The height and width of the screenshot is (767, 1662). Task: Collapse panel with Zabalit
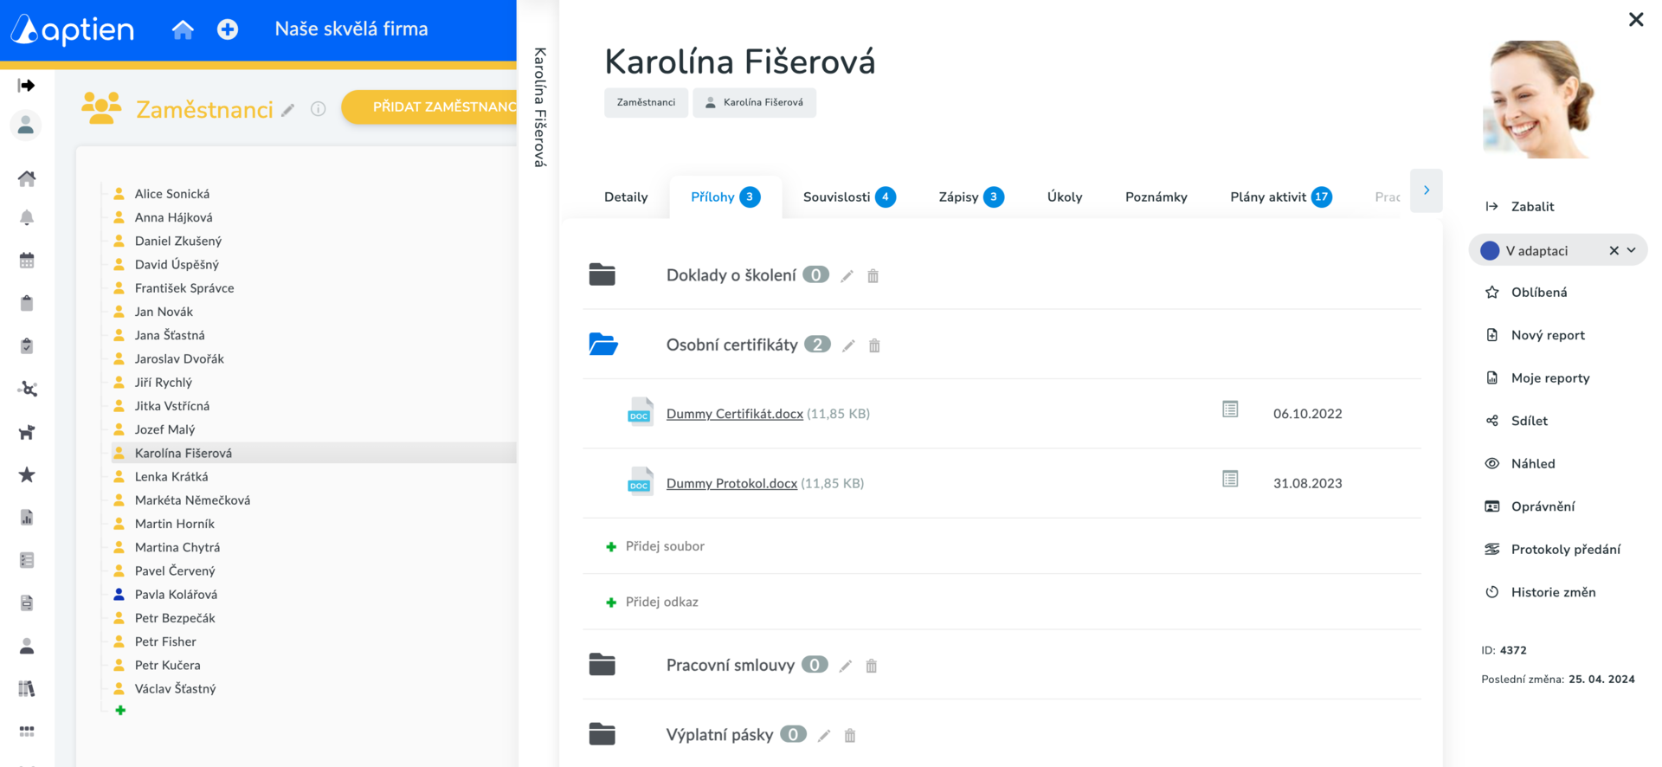1519,206
